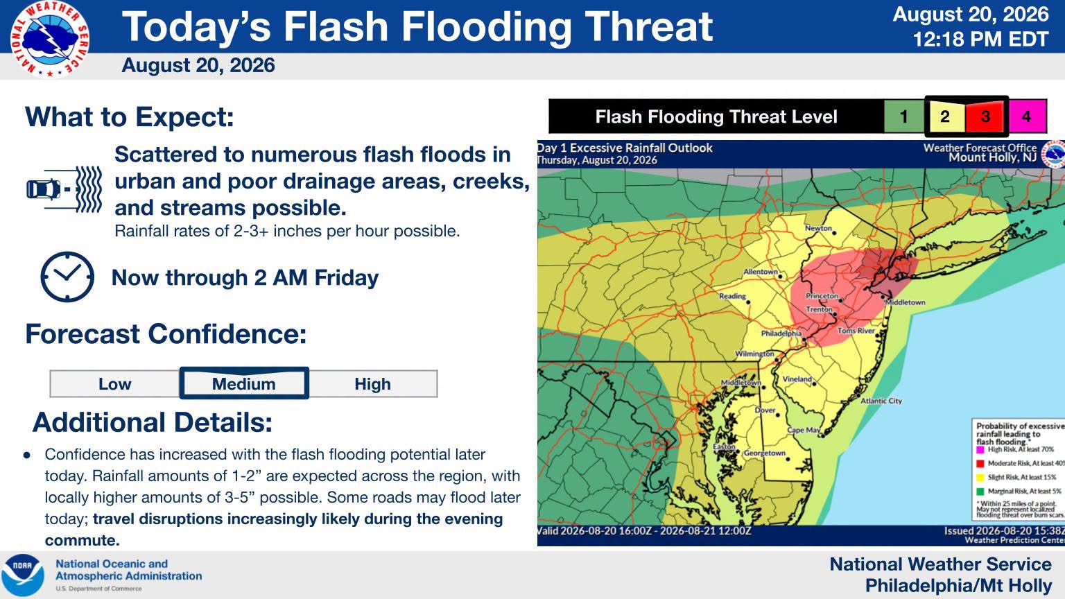Click the map's NWS logo near Mount Holly
Screen dimensions: 1065x599
coord(1054,153)
